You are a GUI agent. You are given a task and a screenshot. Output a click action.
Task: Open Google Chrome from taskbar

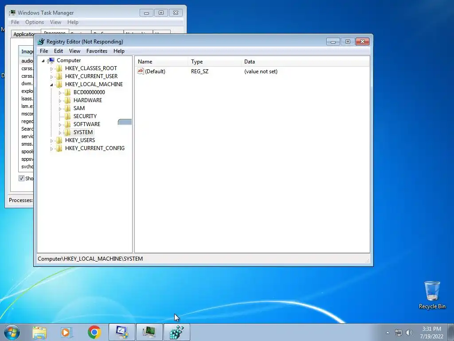(x=94, y=332)
